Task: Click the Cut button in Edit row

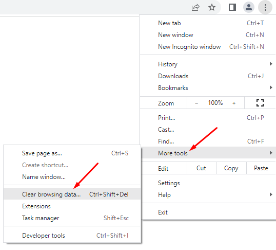Action: click(202, 168)
